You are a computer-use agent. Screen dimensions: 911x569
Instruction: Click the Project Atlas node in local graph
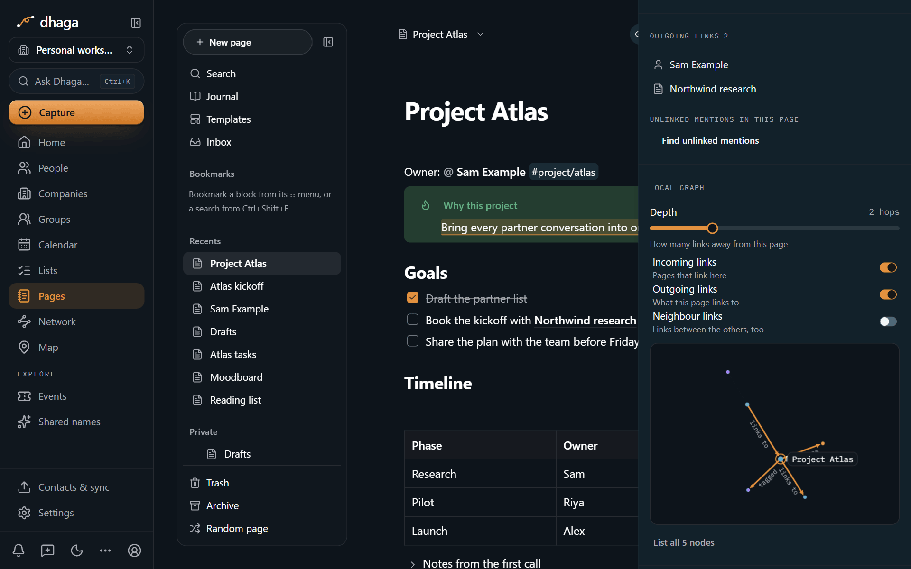[x=781, y=459]
